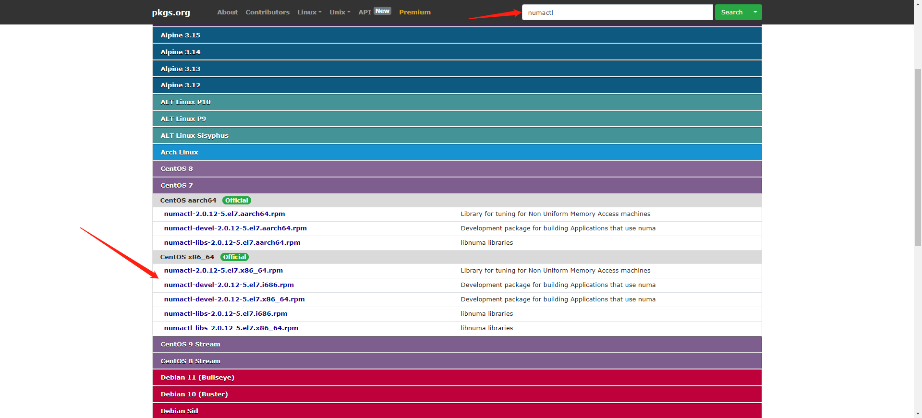Expand the Debian 11 (Bullseye) section
The image size is (922, 418).
point(457,377)
